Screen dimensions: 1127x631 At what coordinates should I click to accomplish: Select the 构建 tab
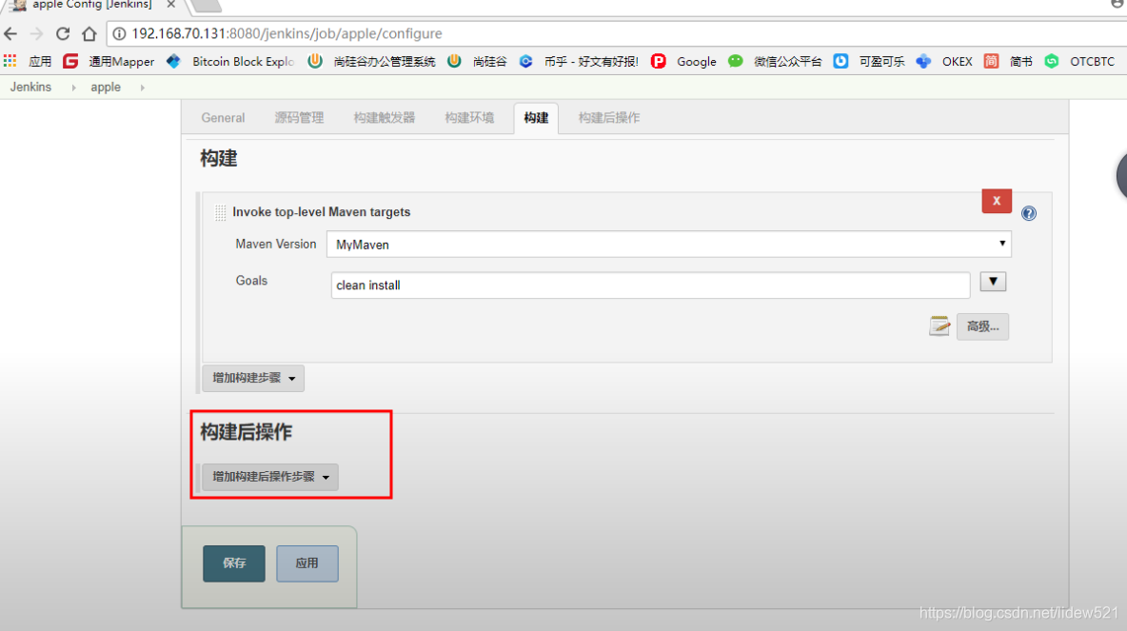536,118
